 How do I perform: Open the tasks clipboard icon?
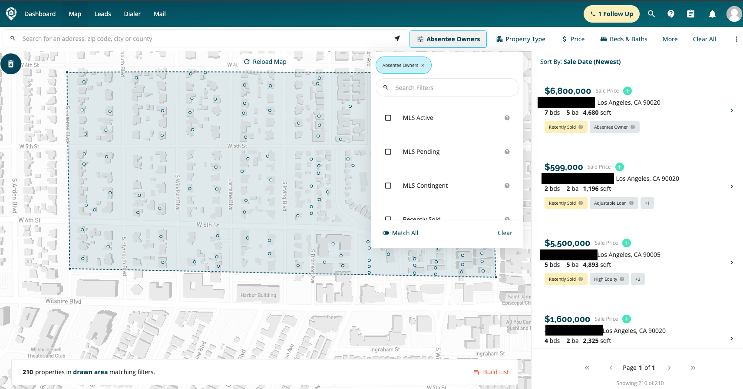[x=690, y=14]
